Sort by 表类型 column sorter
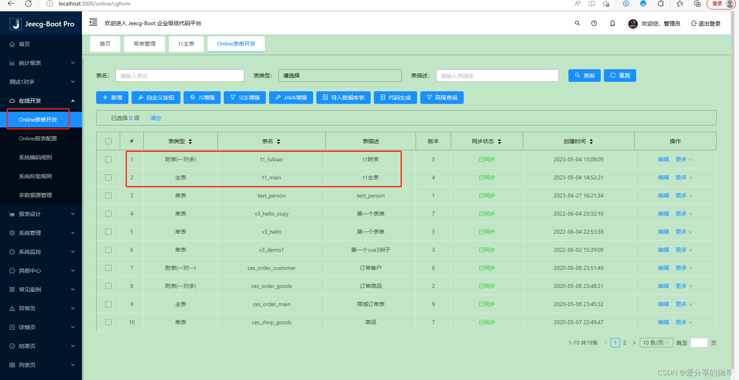739x380 pixels. click(x=190, y=141)
